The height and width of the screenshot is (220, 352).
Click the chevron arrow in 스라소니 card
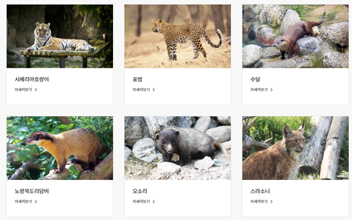point(272,202)
